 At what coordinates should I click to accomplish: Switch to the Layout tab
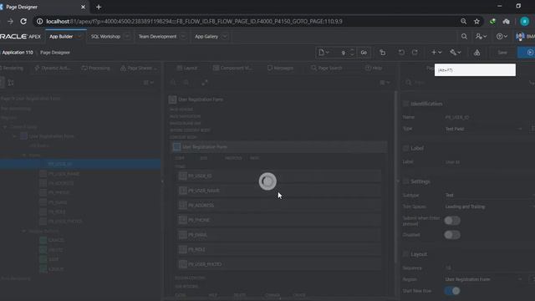coord(187,68)
